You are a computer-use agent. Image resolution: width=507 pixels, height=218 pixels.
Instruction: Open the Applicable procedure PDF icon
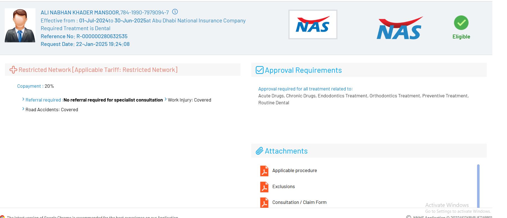point(264,171)
